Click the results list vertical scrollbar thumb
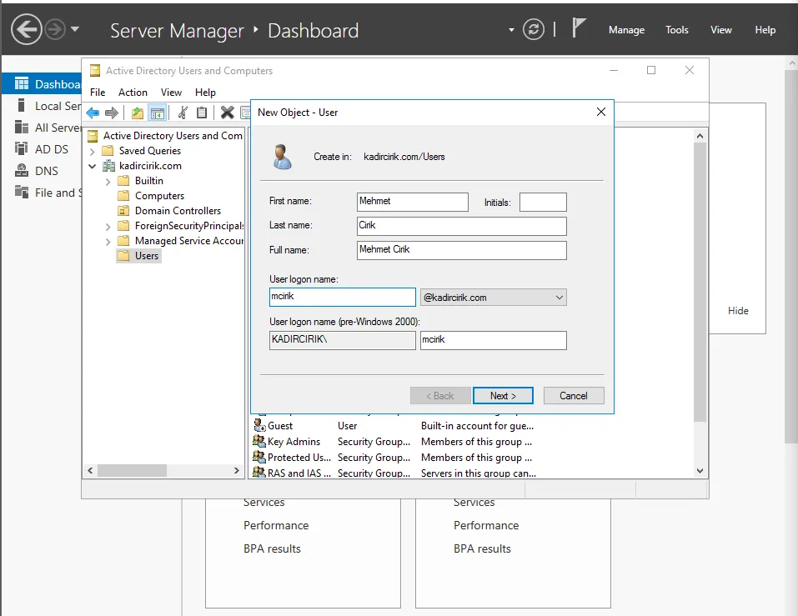The image size is (798, 616). pos(700,281)
